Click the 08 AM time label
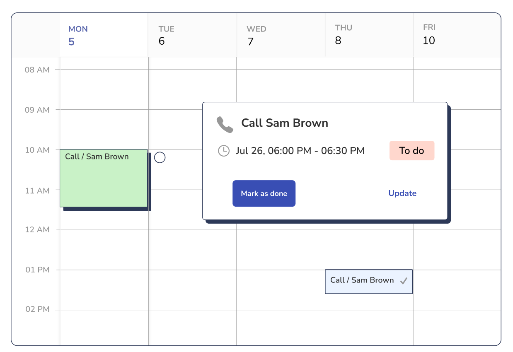Image resolution: width=513 pixels, height=352 pixels. coord(37,70)
